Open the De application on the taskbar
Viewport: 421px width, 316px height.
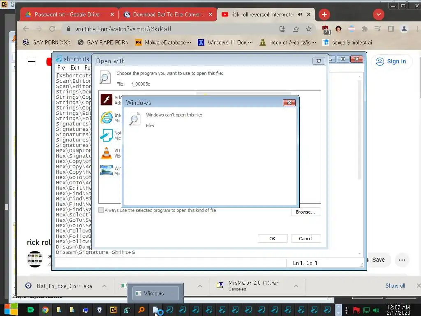[x=113, y=310]
